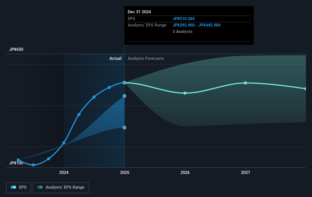Click the EPS legend color swatch
Image resolution: width=312 pixels, height=197 pixels.
(x=13, y=187)
